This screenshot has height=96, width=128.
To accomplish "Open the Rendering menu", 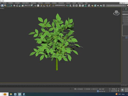I will [x=33, y=3].
